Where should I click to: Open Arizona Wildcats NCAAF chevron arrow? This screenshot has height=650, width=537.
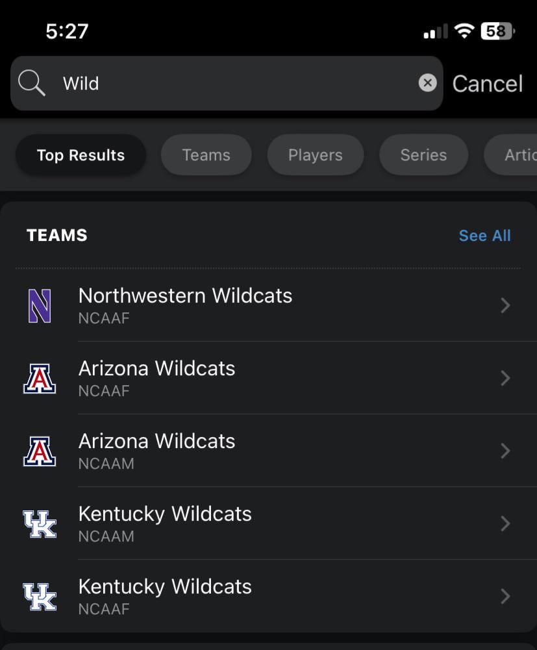[505, 379]
